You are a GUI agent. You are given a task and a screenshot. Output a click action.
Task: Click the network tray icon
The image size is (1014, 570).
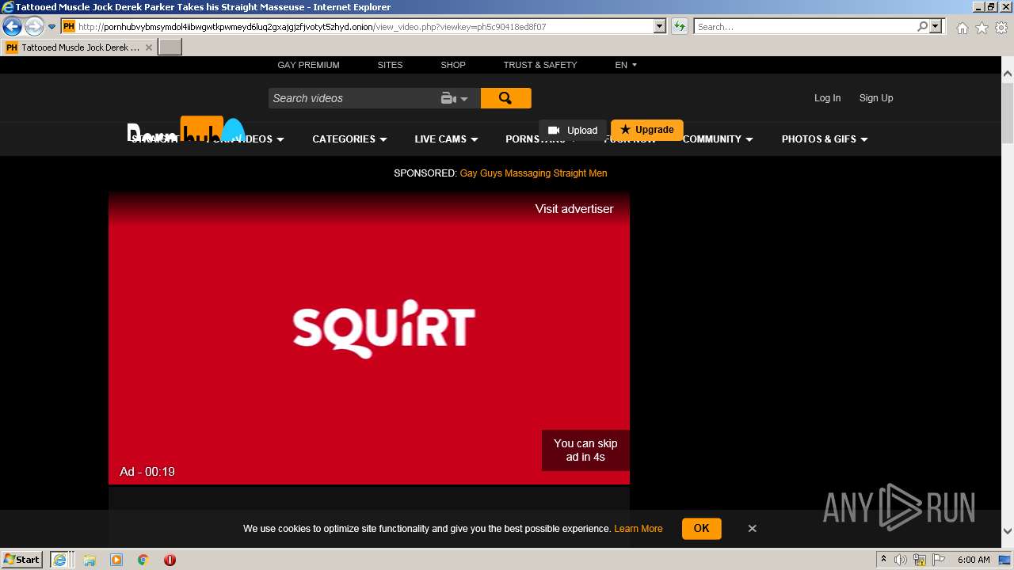tap(920, 560)
